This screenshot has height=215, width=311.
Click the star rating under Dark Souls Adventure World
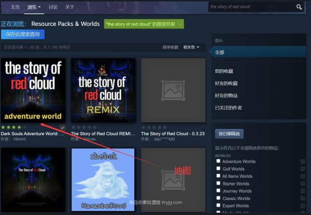coord(13,127)
